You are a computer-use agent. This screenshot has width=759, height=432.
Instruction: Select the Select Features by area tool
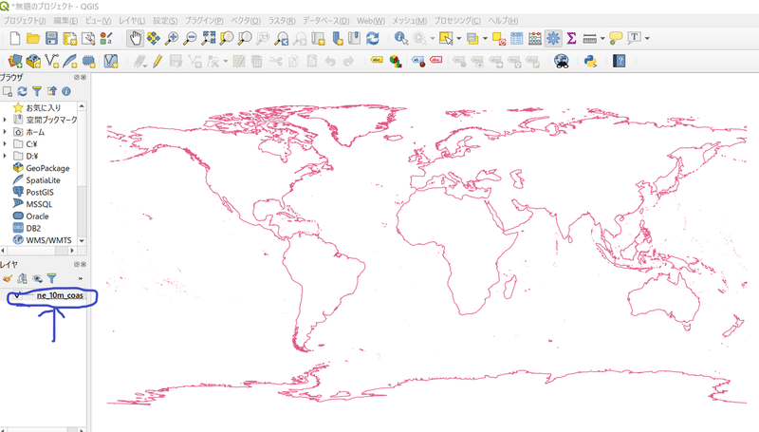coord(446,38)
